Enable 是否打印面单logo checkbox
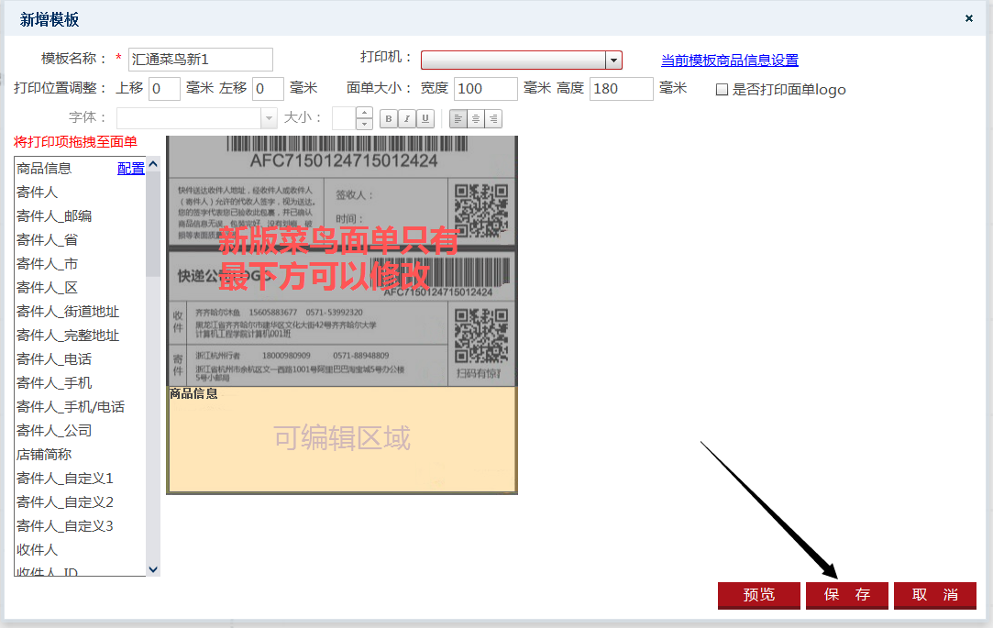The image size is (993, 628). [x=722, y=89]
